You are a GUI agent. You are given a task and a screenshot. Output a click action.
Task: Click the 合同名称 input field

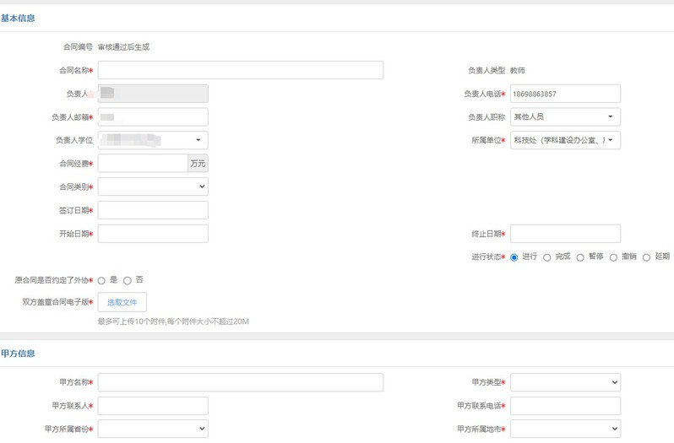coord(240,70)
